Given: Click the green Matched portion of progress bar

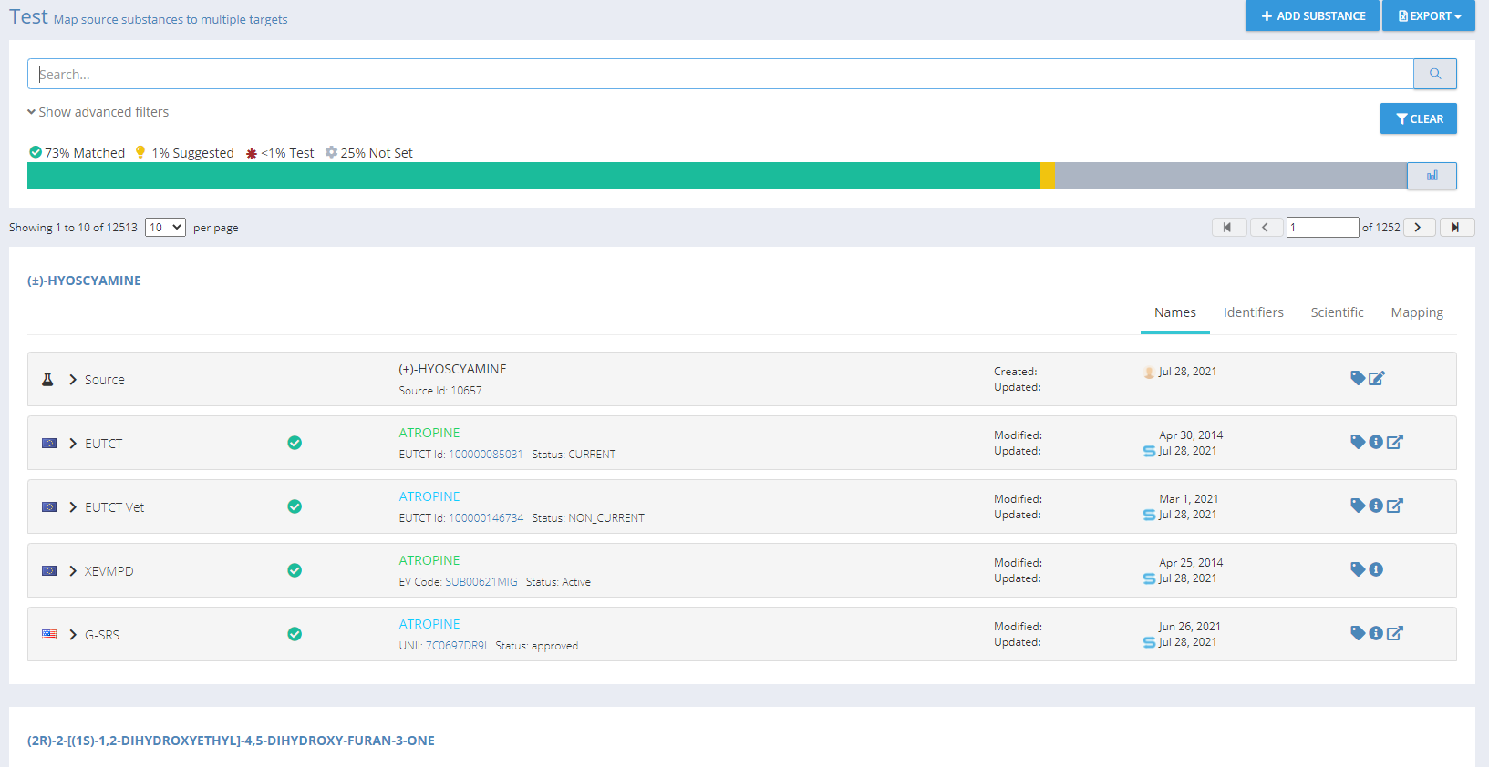Looking at the screenshot, I should (x=533, y=176).
